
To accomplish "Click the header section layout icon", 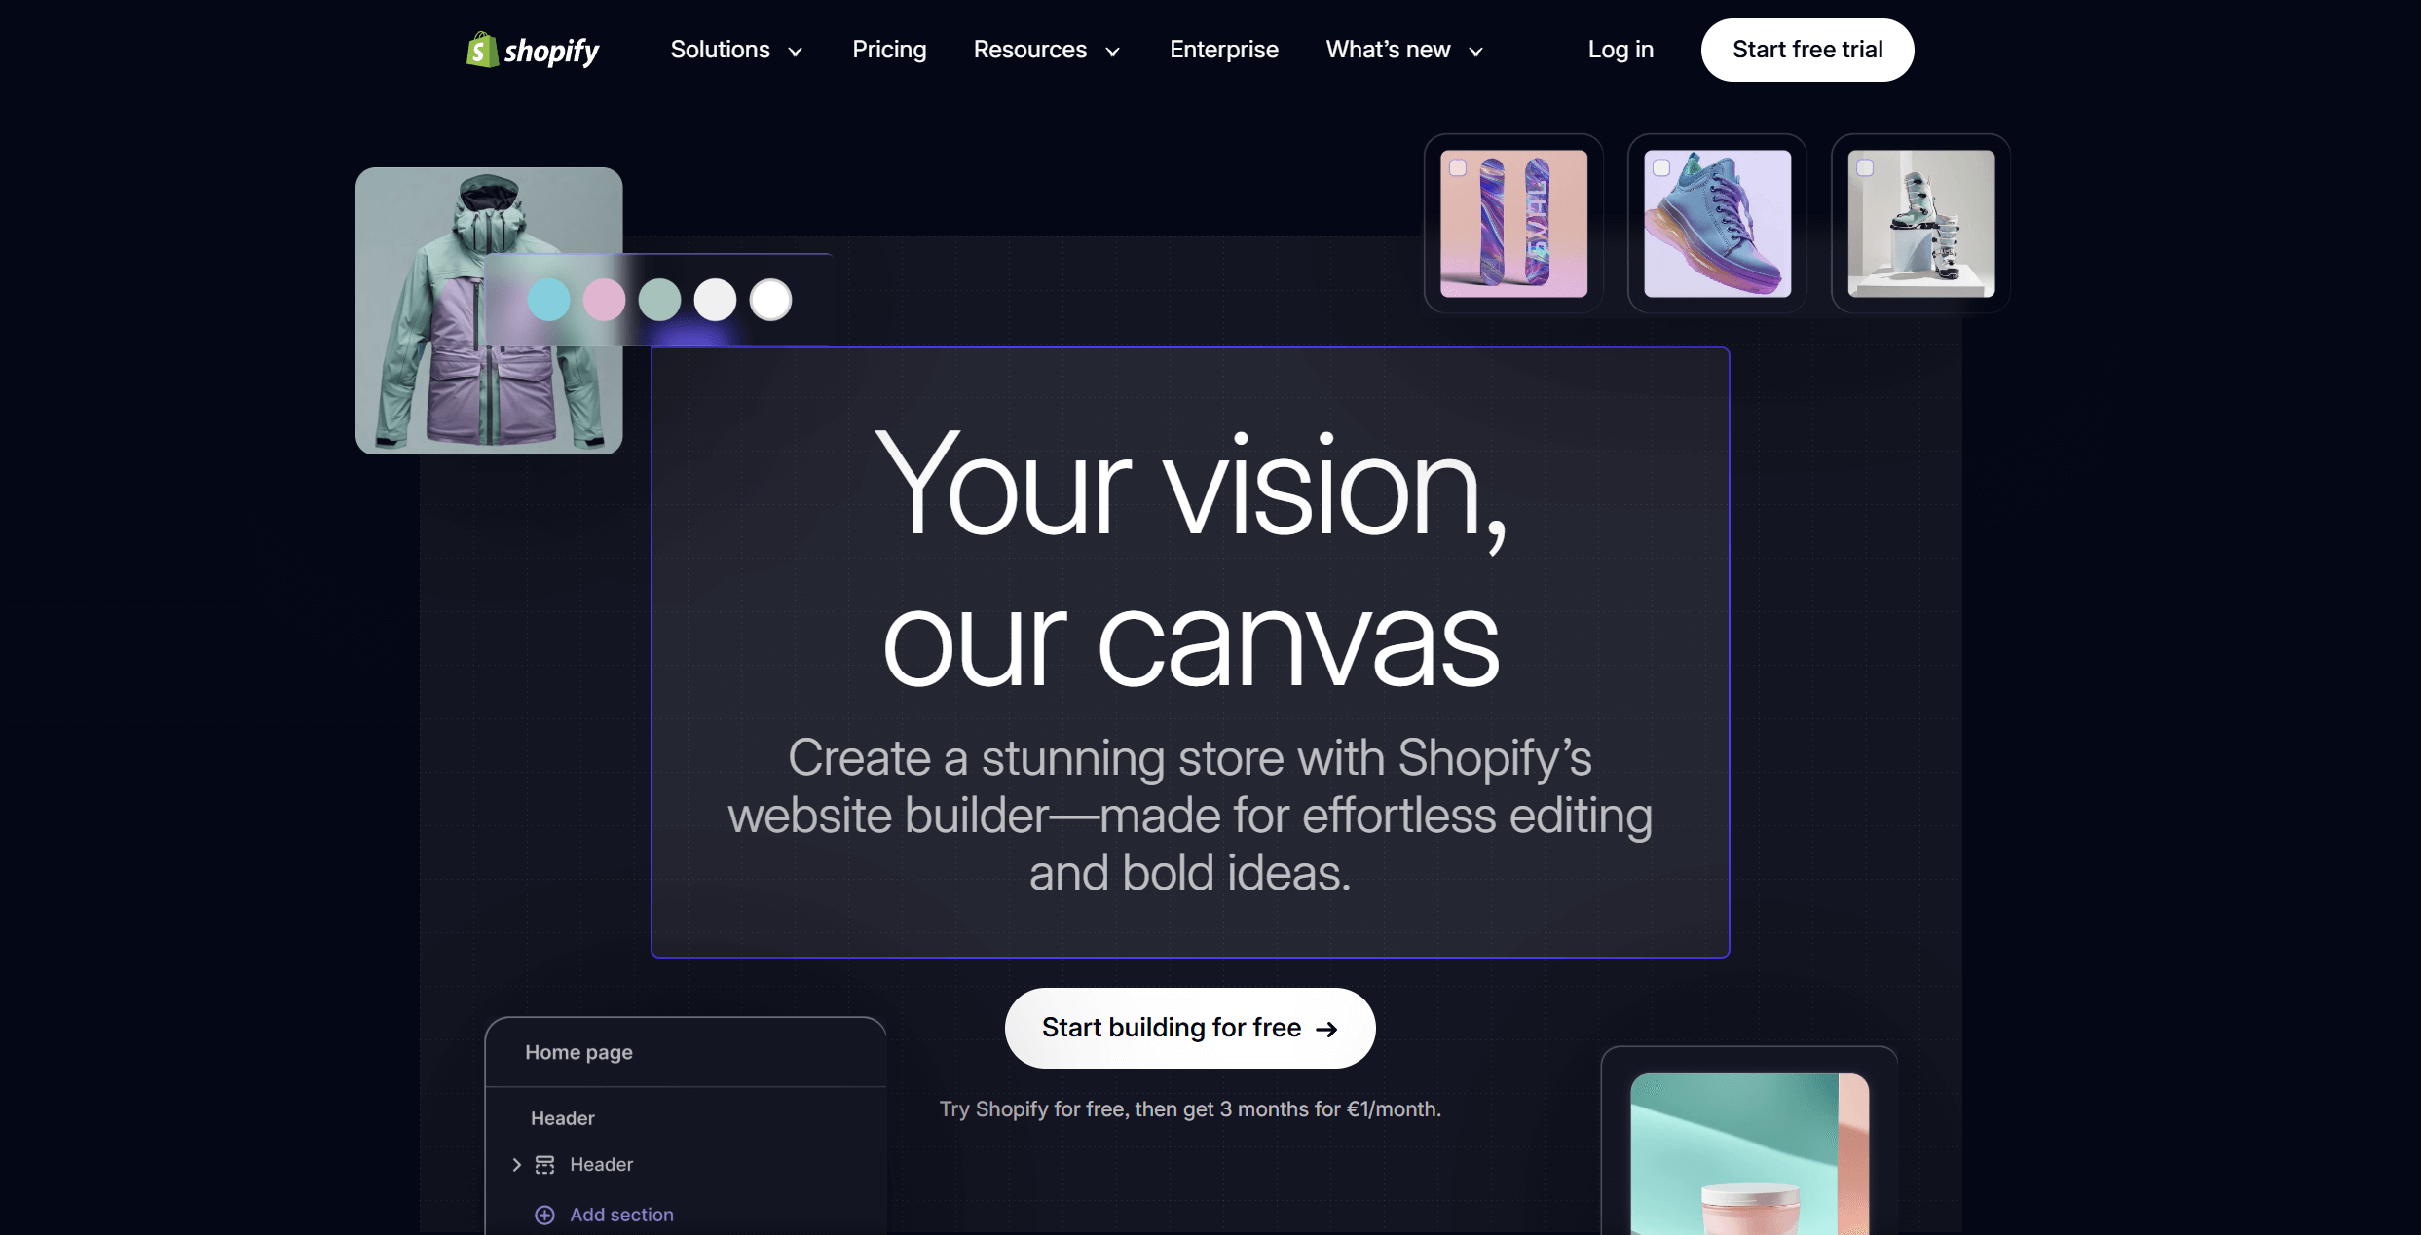I will pyautogui.click(x=544, y=1165).
